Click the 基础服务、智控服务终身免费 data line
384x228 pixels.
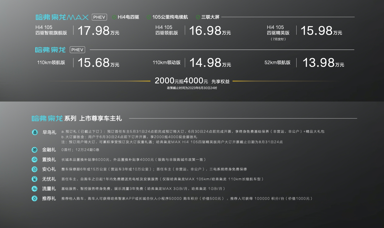(143, 189)
